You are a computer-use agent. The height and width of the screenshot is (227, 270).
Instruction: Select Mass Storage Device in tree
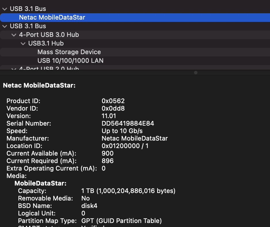(x=69, y=52)
